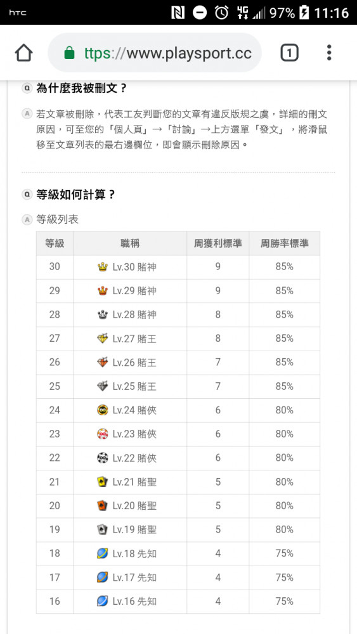Image resolution: width=357 pixels, height=634 pixels.
Task: Select the 職稱 column header
Action: (130, 243)
